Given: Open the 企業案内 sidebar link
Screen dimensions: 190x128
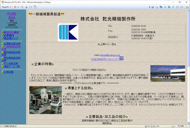Looking at the screenshot, I should pos(9,35).
